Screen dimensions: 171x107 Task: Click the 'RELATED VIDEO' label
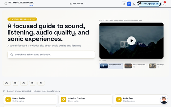click(x=106, y=21)
